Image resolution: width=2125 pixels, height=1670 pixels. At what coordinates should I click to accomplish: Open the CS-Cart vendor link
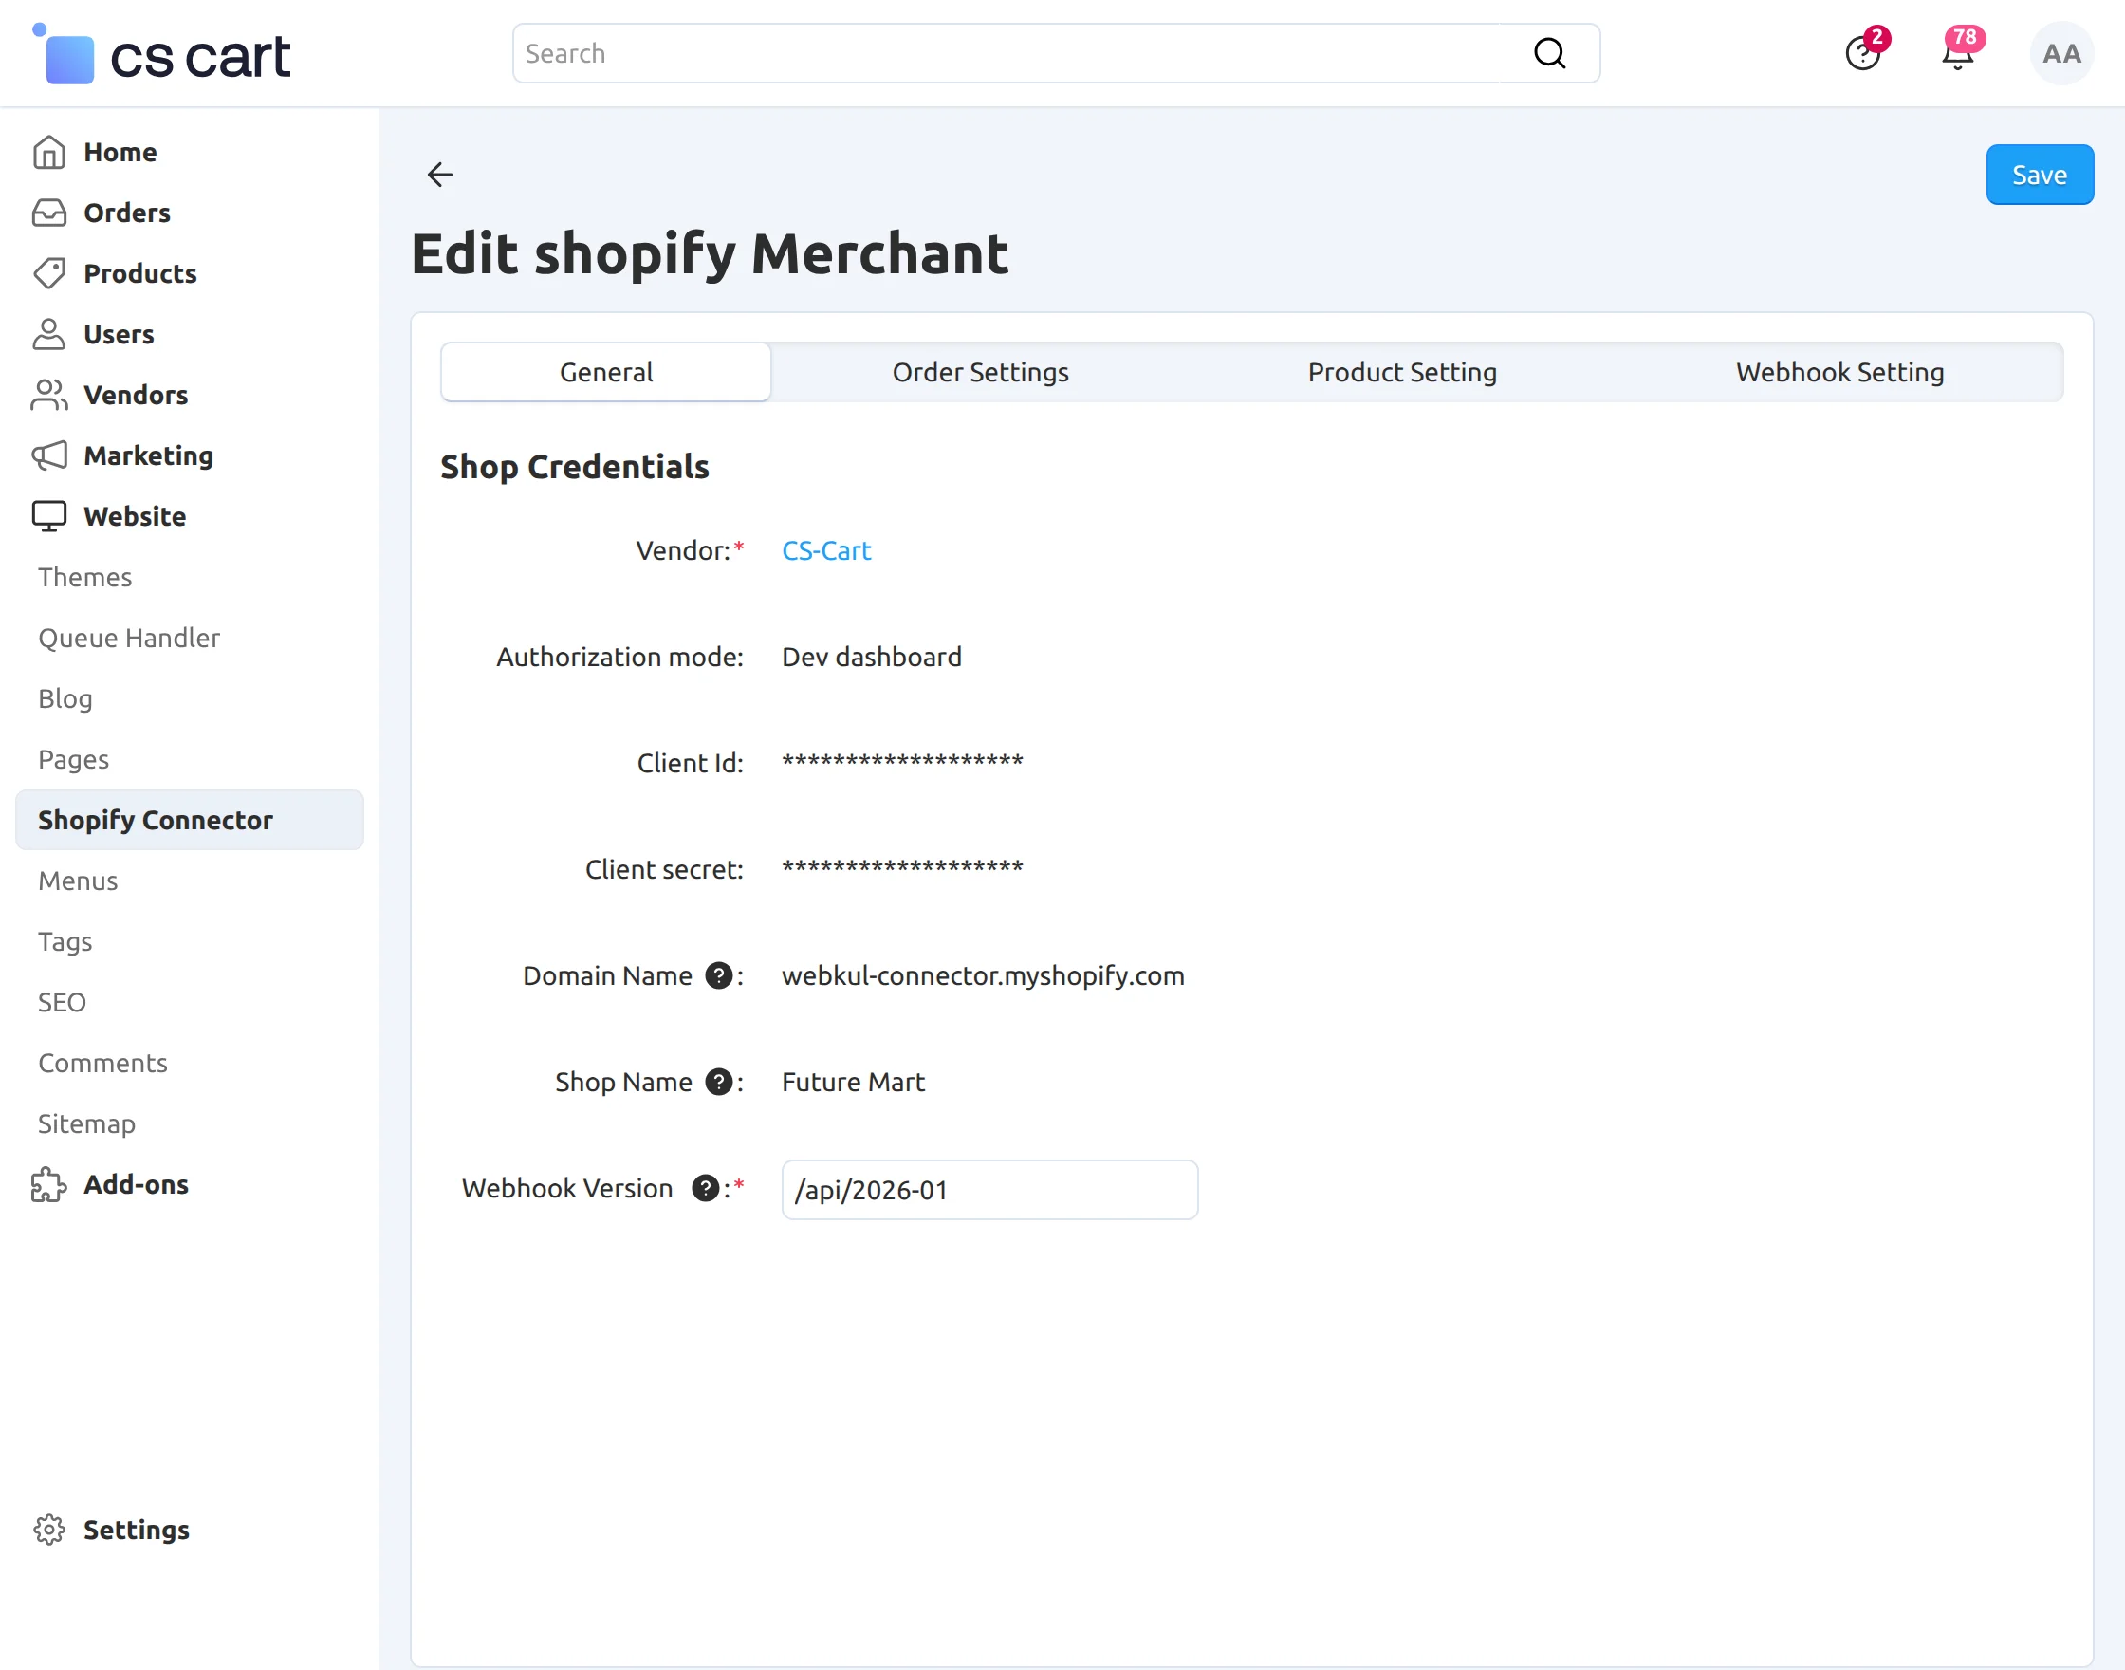click(826, 550)
